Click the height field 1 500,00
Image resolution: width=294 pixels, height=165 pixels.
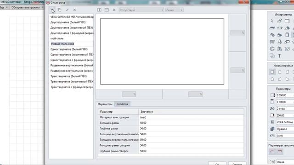click(x=285, y=102)
